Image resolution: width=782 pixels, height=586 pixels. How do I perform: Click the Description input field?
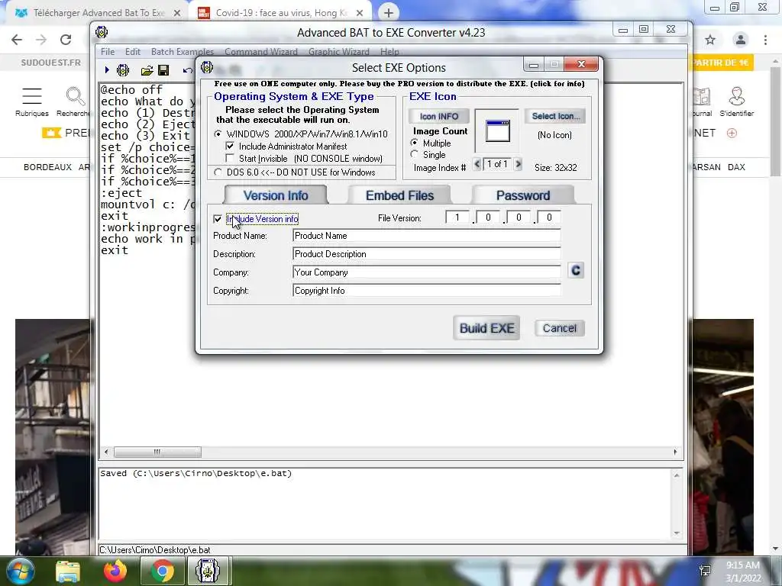tap(426, 254)
